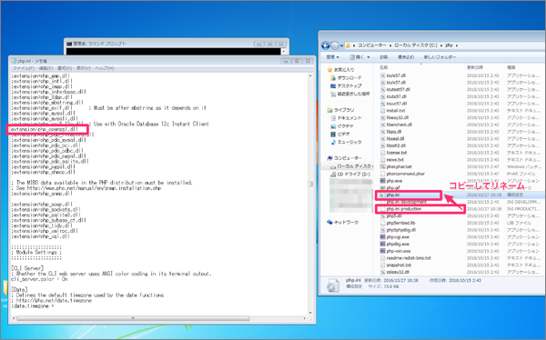The height and width of the screenshot is (340, 546).
Task: Click the Forward arrow button in Explorer
Action: [x=334, y=45]
